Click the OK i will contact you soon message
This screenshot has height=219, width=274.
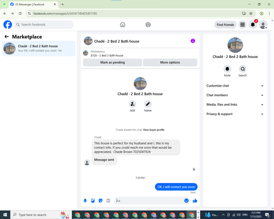pyautogui.click(x=176, y=187)
